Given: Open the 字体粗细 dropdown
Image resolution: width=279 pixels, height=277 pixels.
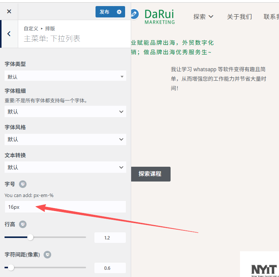Looking at the screenshot, I should [65, 112].
